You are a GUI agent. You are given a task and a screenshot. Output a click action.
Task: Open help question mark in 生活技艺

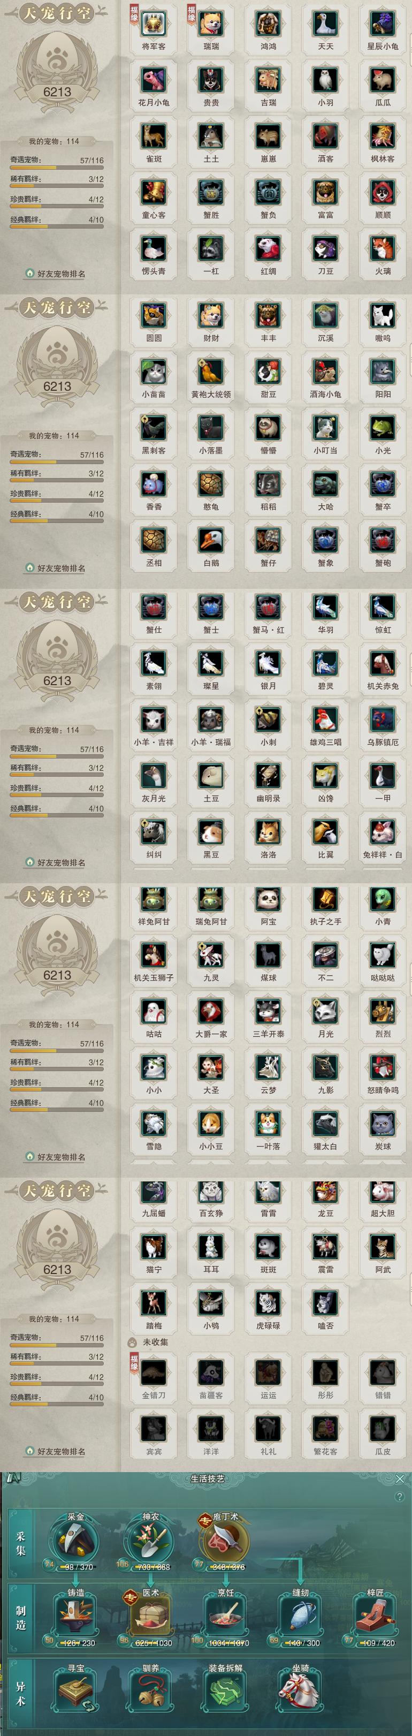pos(400,1496)
